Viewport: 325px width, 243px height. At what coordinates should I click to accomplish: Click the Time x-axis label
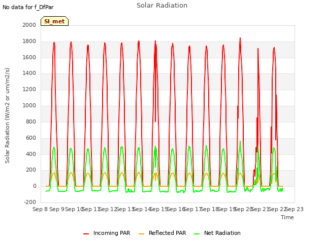[287, 217]
